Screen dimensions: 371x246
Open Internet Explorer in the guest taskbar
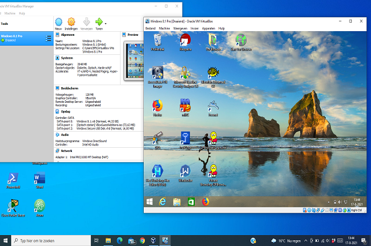(162, 202)
